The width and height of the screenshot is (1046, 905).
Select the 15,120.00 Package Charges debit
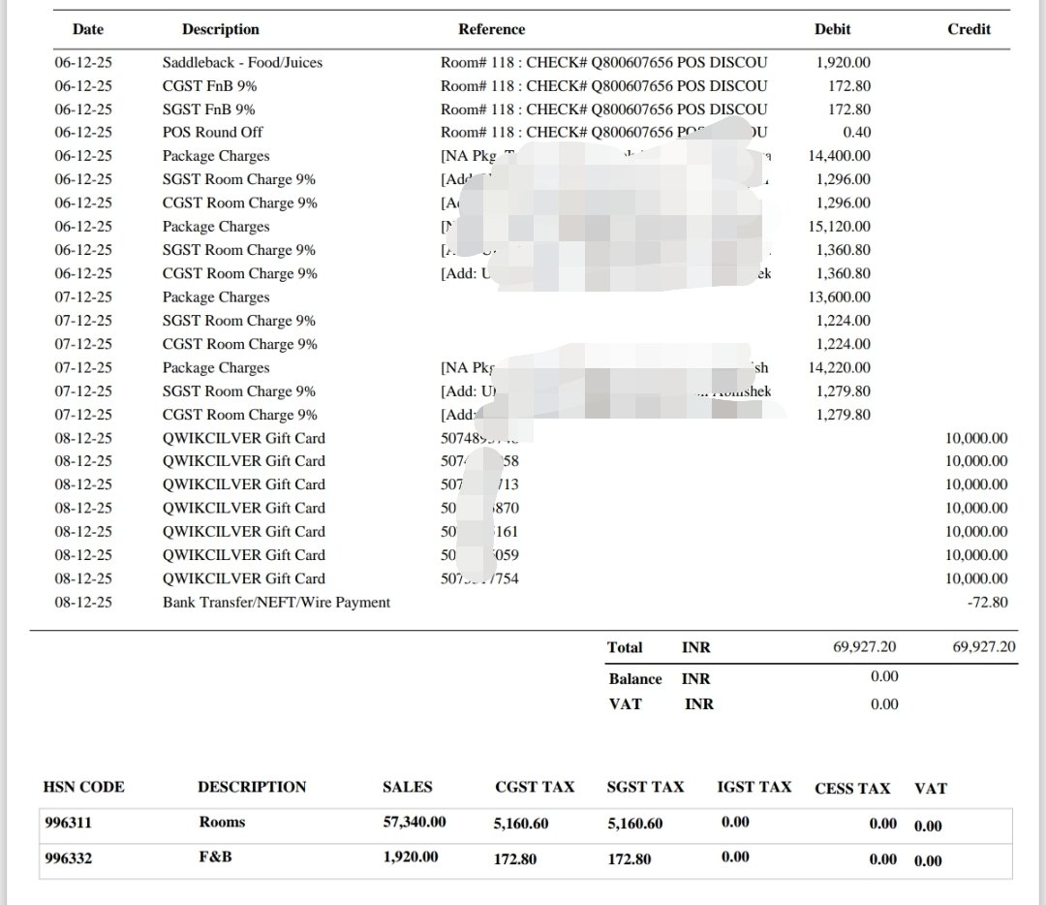click(x=839, y=227)
